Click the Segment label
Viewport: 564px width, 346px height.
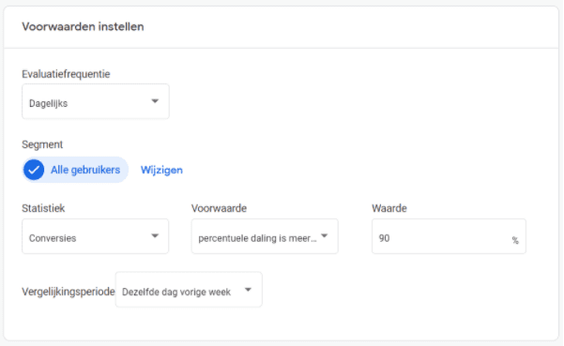[x=42, y=144]
